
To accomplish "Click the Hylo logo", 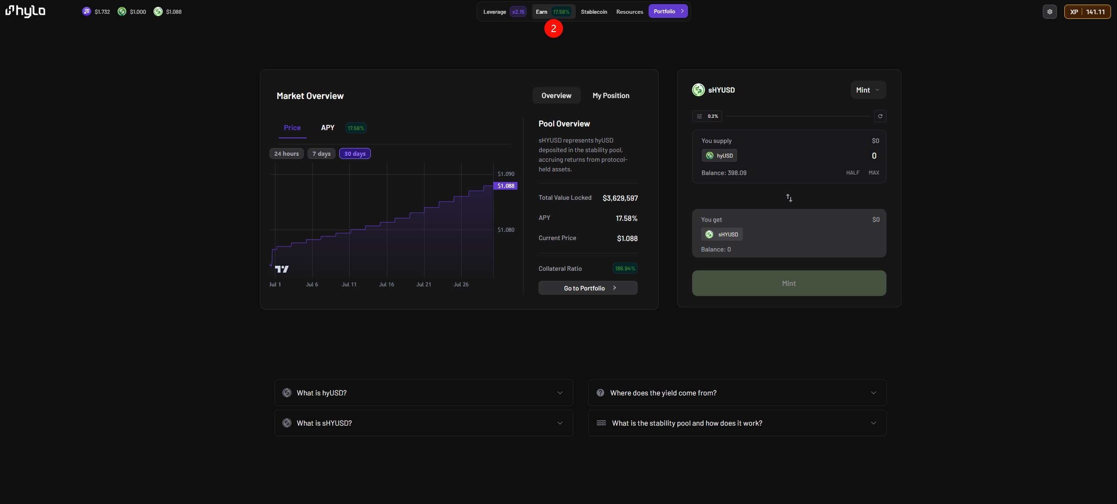I will pyautogui.click(x=25, y=11).
